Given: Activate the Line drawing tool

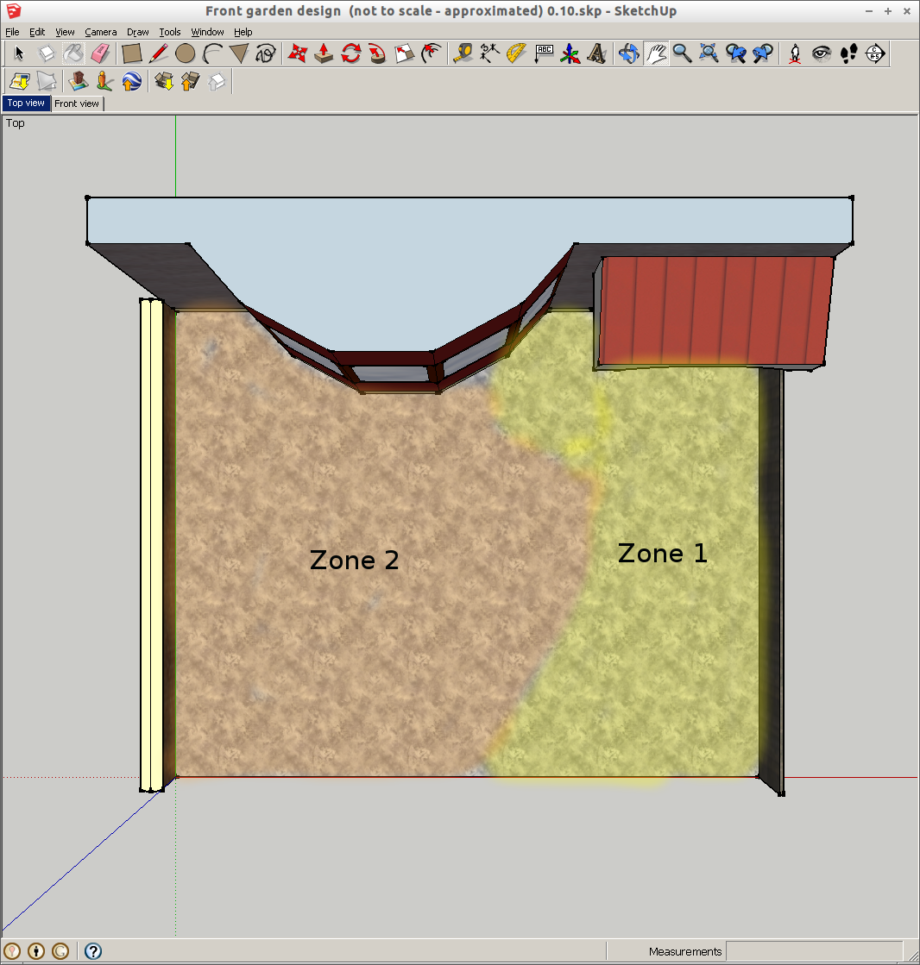Looking at the screenshot, I should pyautogui.click(x=159, y=53).
